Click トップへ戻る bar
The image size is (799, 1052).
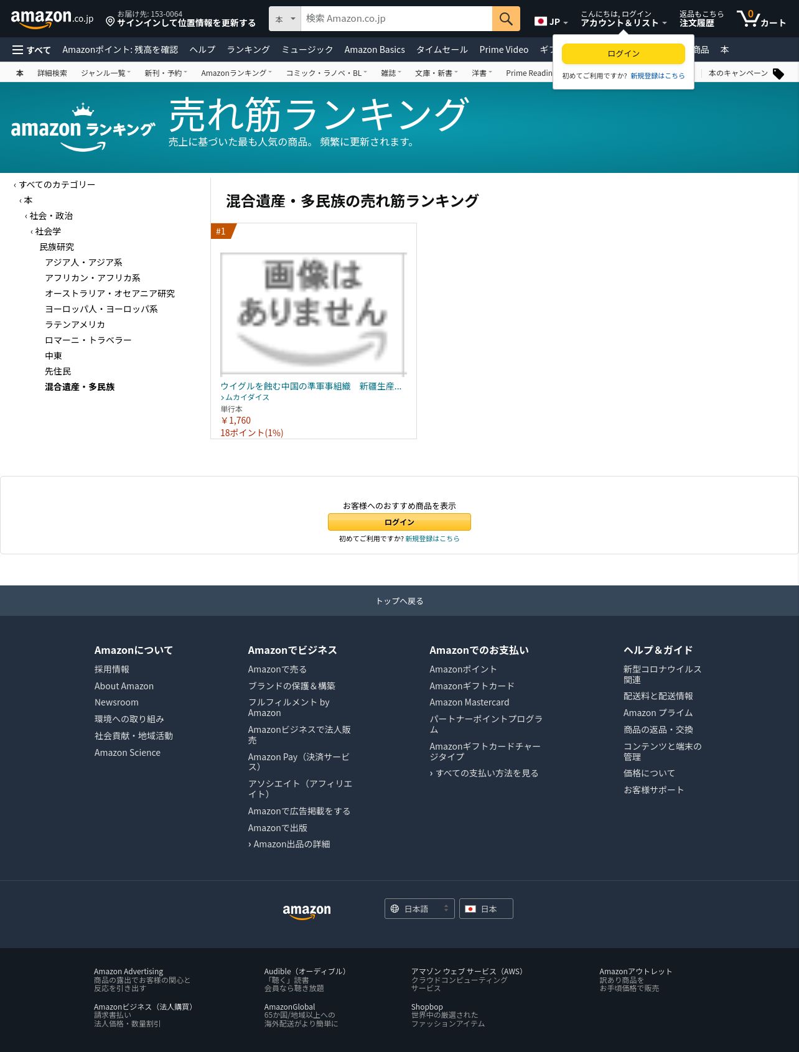point(399,601)
